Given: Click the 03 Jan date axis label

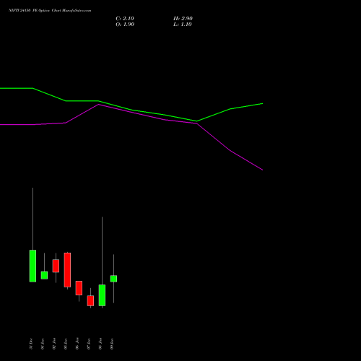Looking at the screenshot, I should [66, 344].
